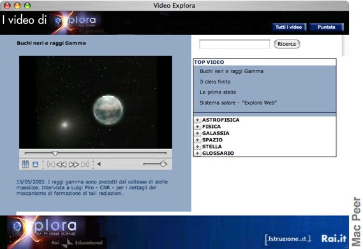Click the video title above the player
363x249 pixels.
(51, 43)
